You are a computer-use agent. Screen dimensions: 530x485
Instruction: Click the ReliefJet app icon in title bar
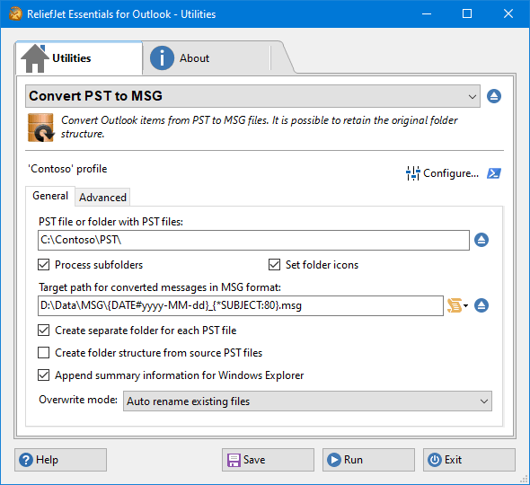15,13
